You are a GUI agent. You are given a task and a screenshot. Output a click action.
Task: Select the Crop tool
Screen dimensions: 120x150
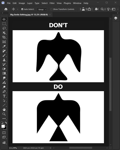(x=4, y=37)
